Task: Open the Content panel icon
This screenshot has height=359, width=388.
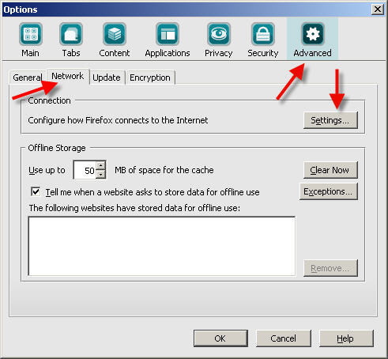Action: [115, 34]
